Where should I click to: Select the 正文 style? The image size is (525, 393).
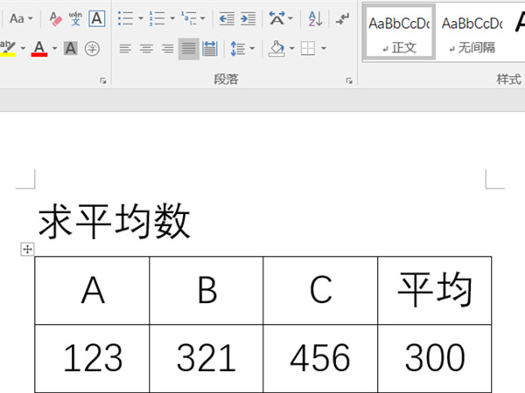[x=399, y=32]
